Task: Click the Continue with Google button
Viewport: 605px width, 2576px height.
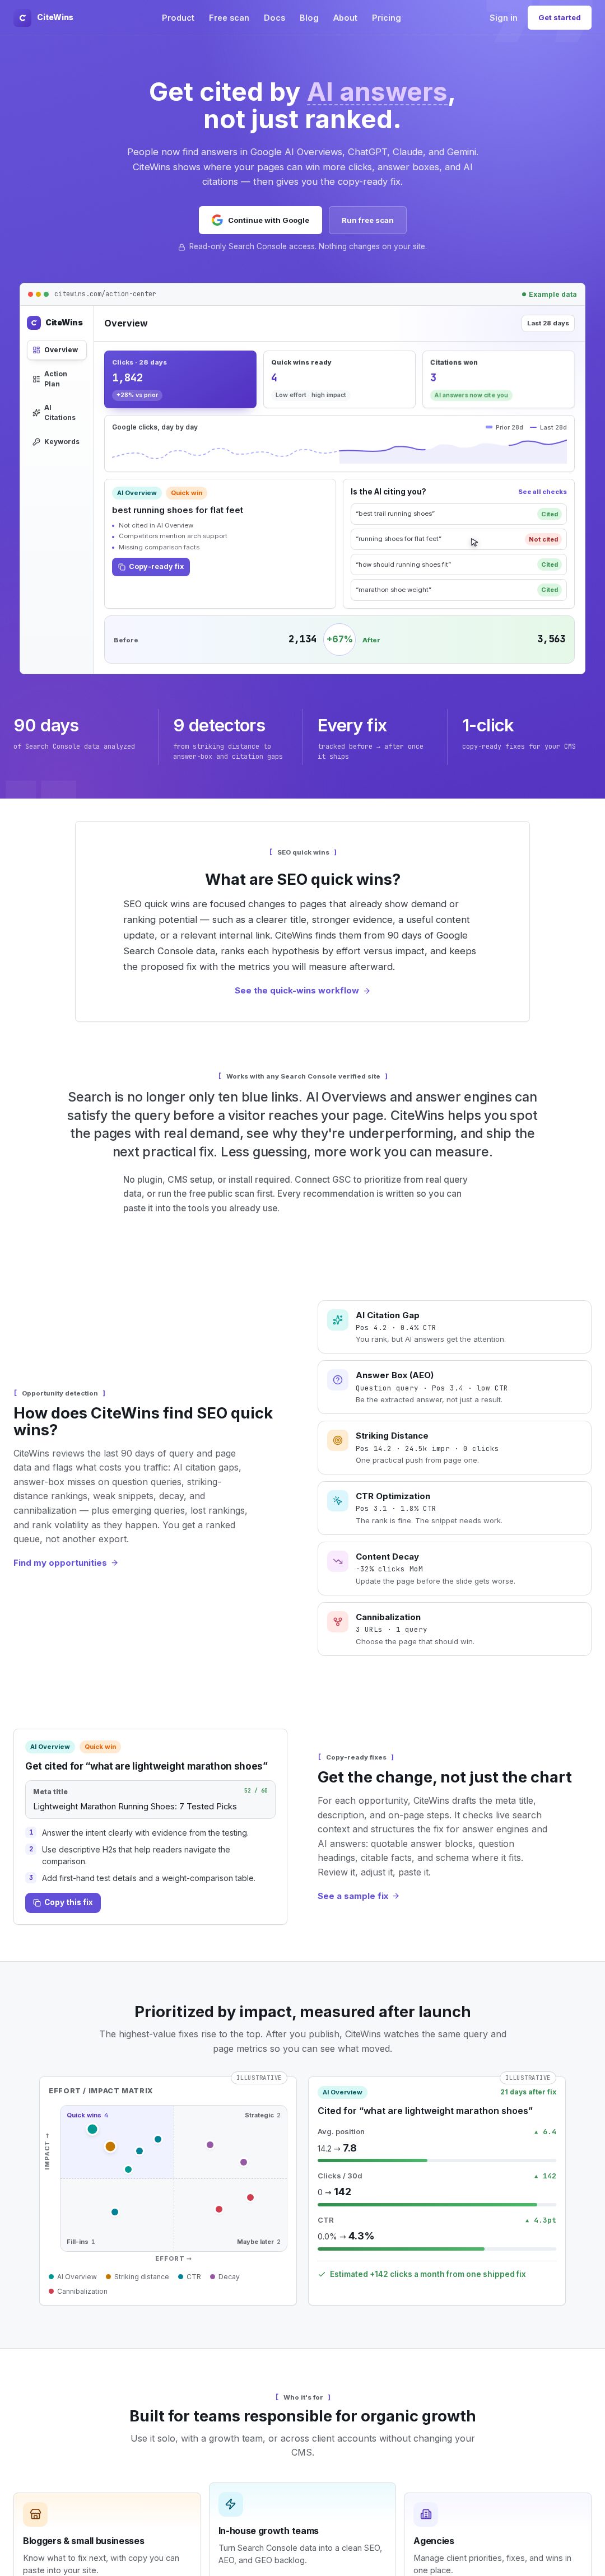Action: coord(260,220)
